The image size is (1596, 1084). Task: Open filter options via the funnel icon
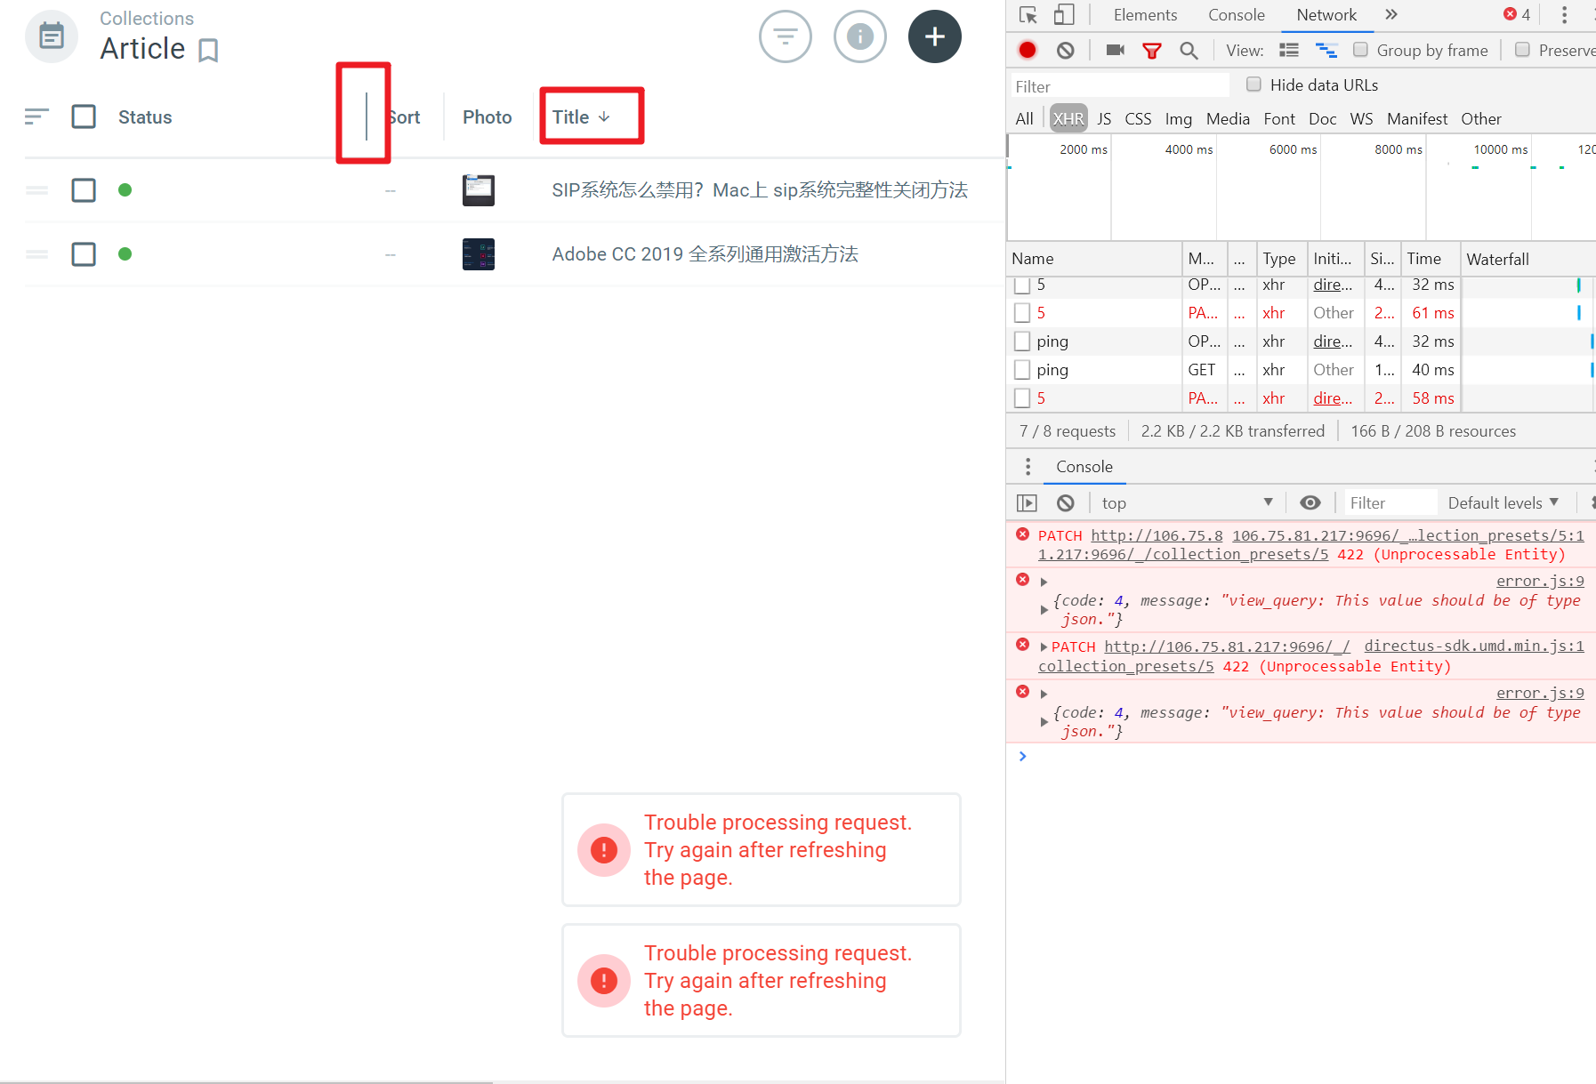click(x=786, y=36)
